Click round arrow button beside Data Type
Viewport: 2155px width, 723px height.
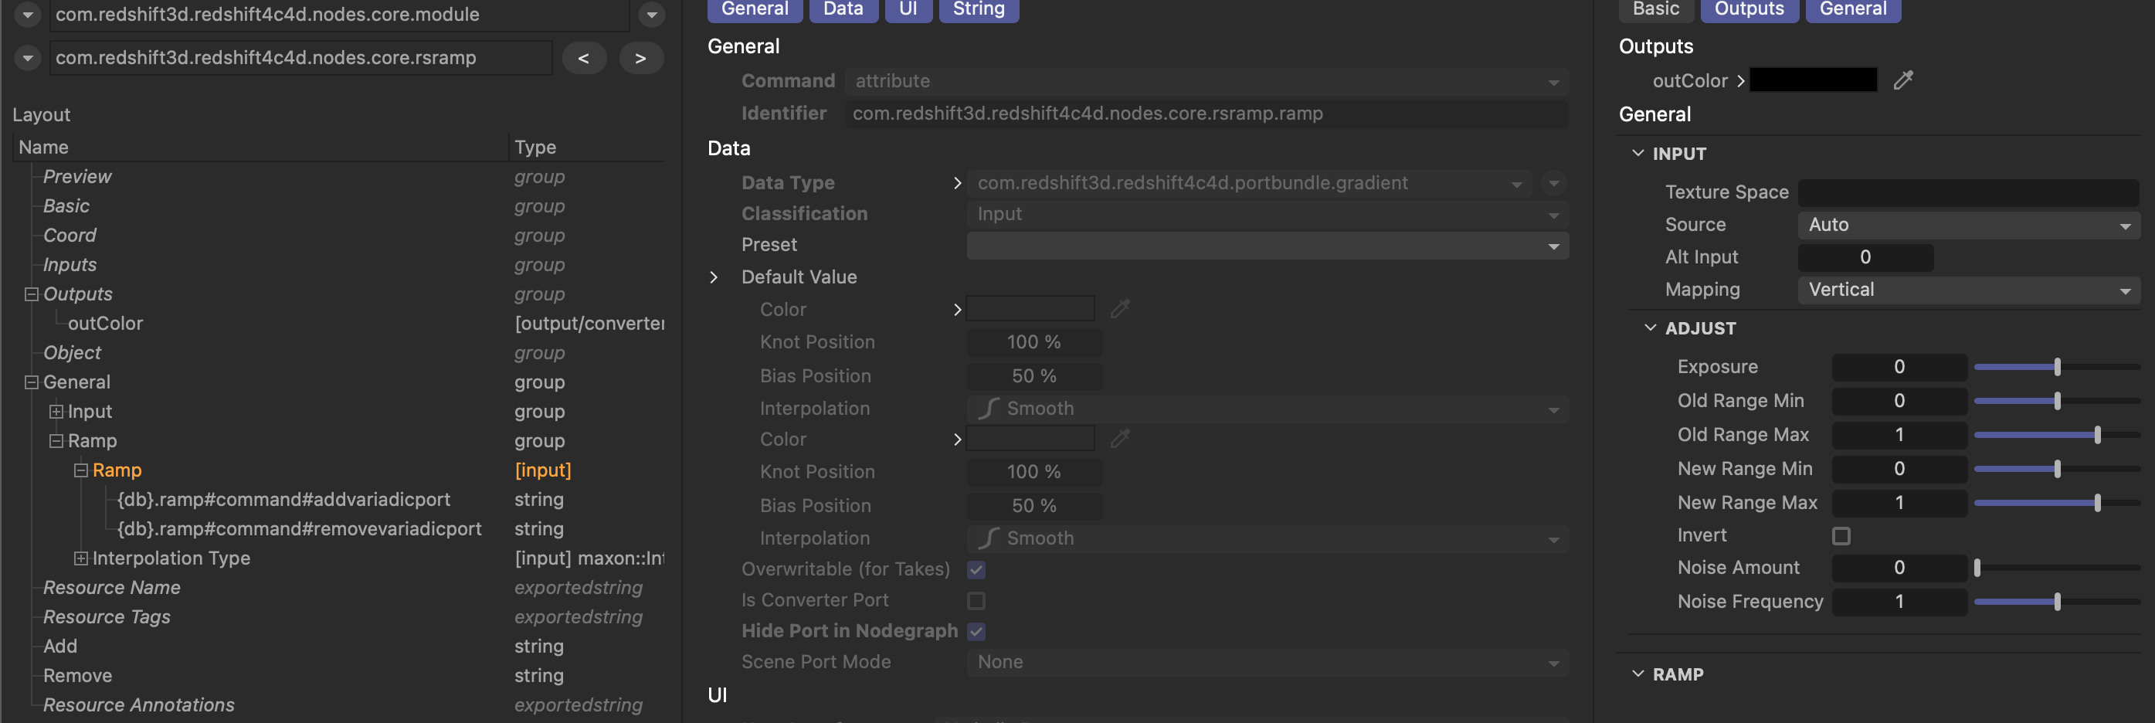coord(1553,183)
